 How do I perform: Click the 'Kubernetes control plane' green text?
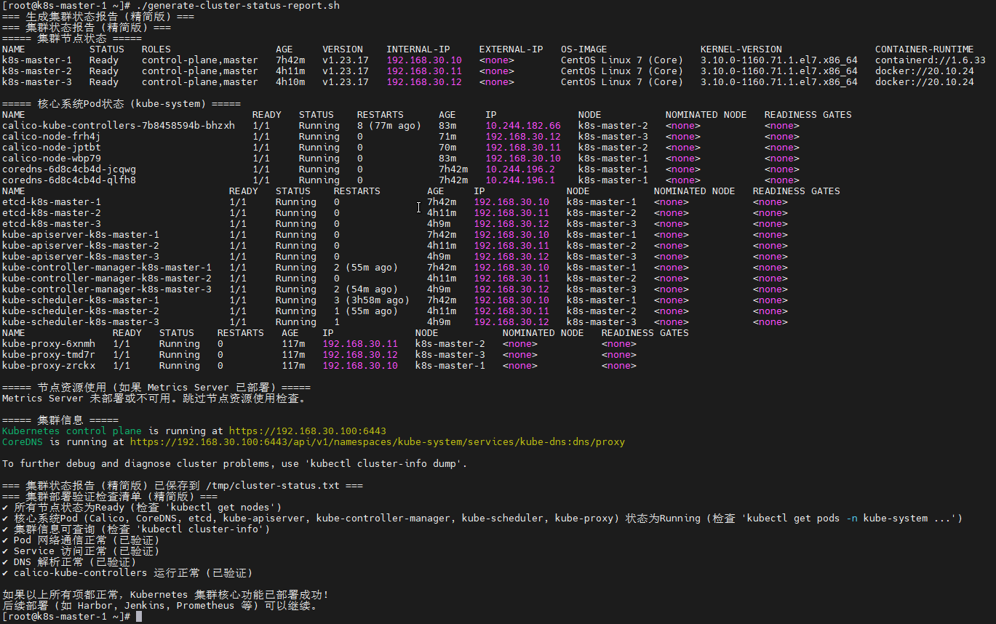(72, 431)
